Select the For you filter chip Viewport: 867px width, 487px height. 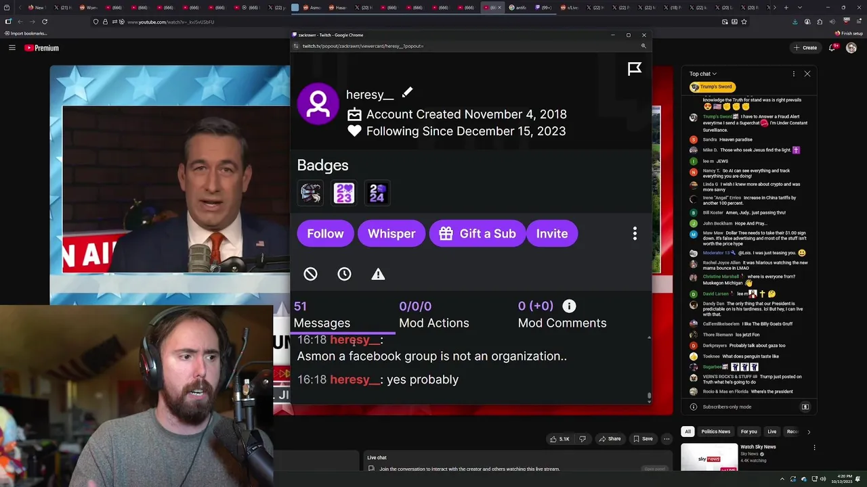(x=748, y=432)
